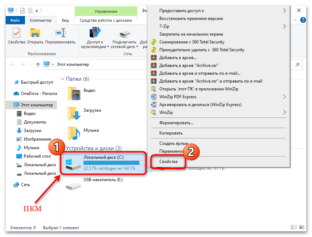The image size is (312, 237).
Task: Choose Принудительно удалить с 360 Total Security
Action: pos(218,50)
